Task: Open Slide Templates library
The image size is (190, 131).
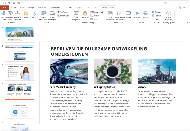Action: 76,16
